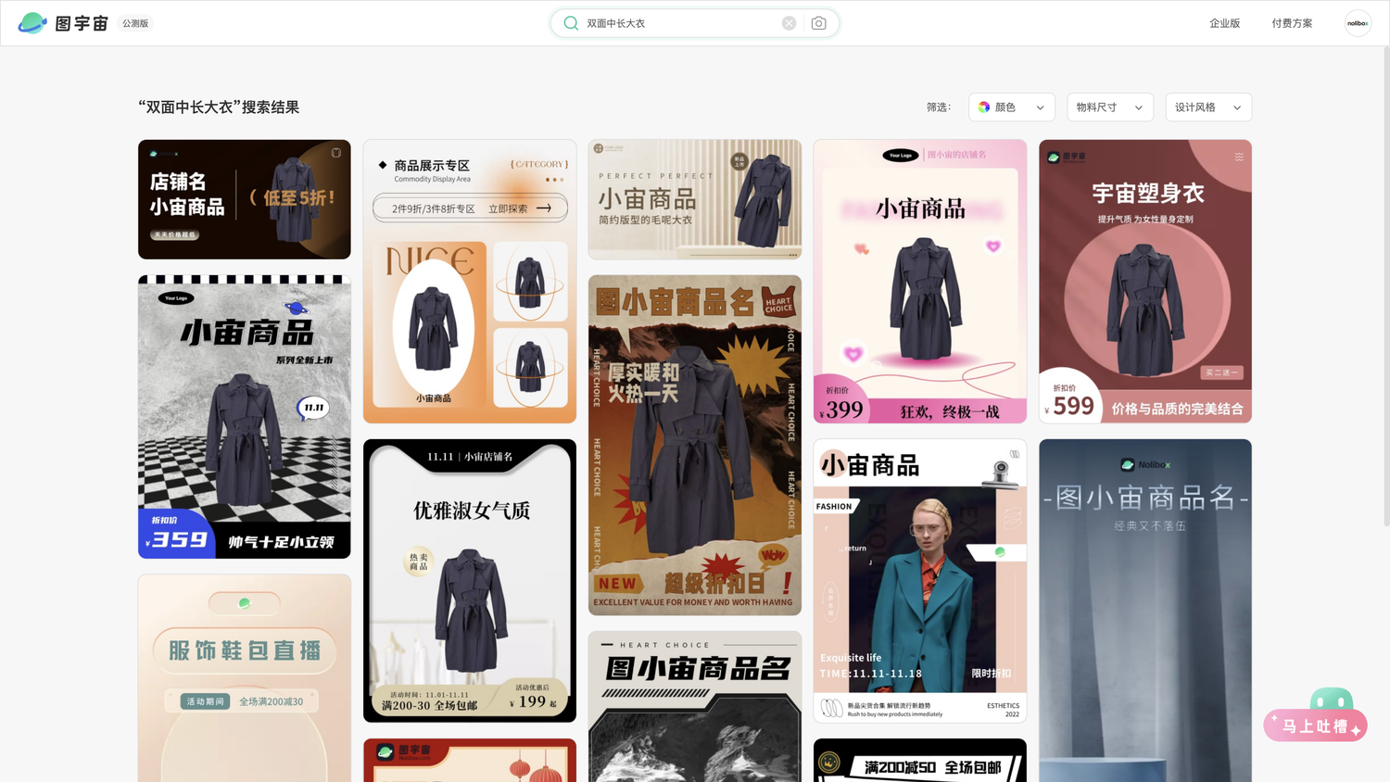Open the 企业版 menu item

1224,23
